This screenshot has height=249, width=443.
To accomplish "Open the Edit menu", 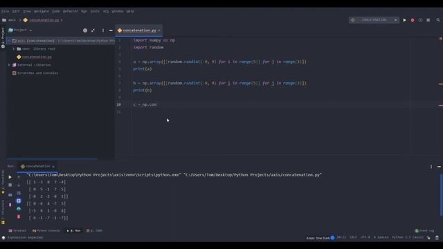I will pyautogui.click(x=16, y=11).
